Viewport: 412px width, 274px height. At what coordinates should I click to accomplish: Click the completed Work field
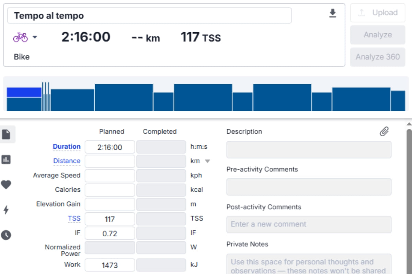click(161, 265)
